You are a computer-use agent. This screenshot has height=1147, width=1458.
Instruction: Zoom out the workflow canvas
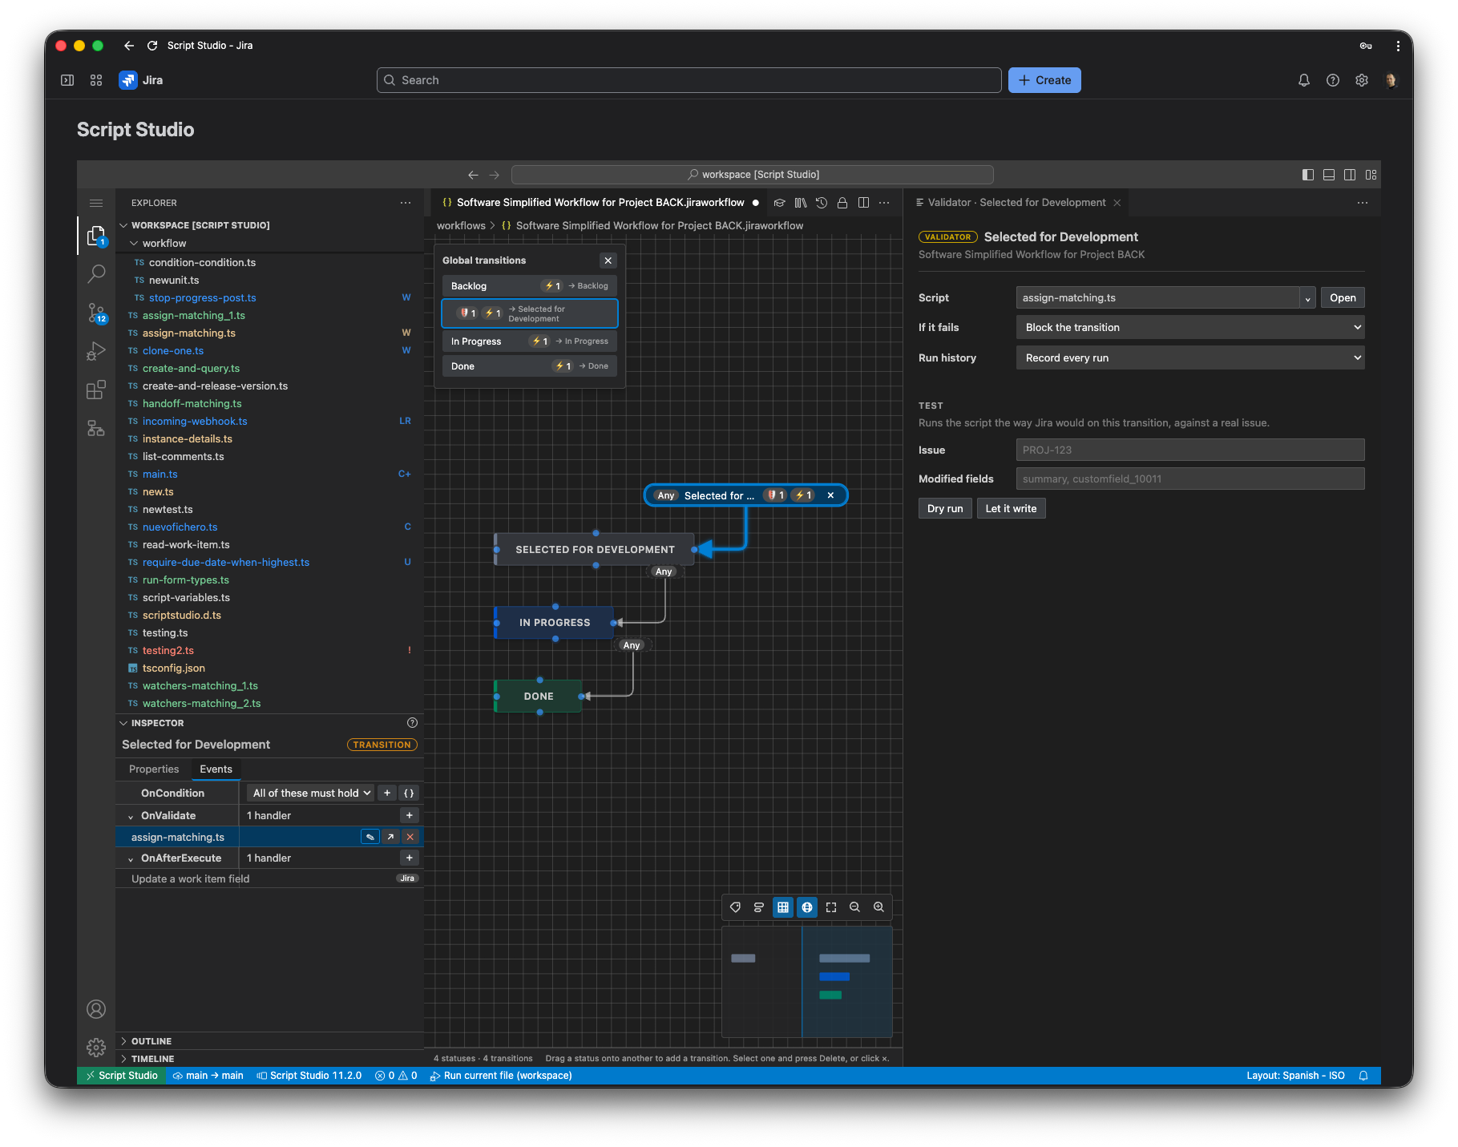click(855, 907)
